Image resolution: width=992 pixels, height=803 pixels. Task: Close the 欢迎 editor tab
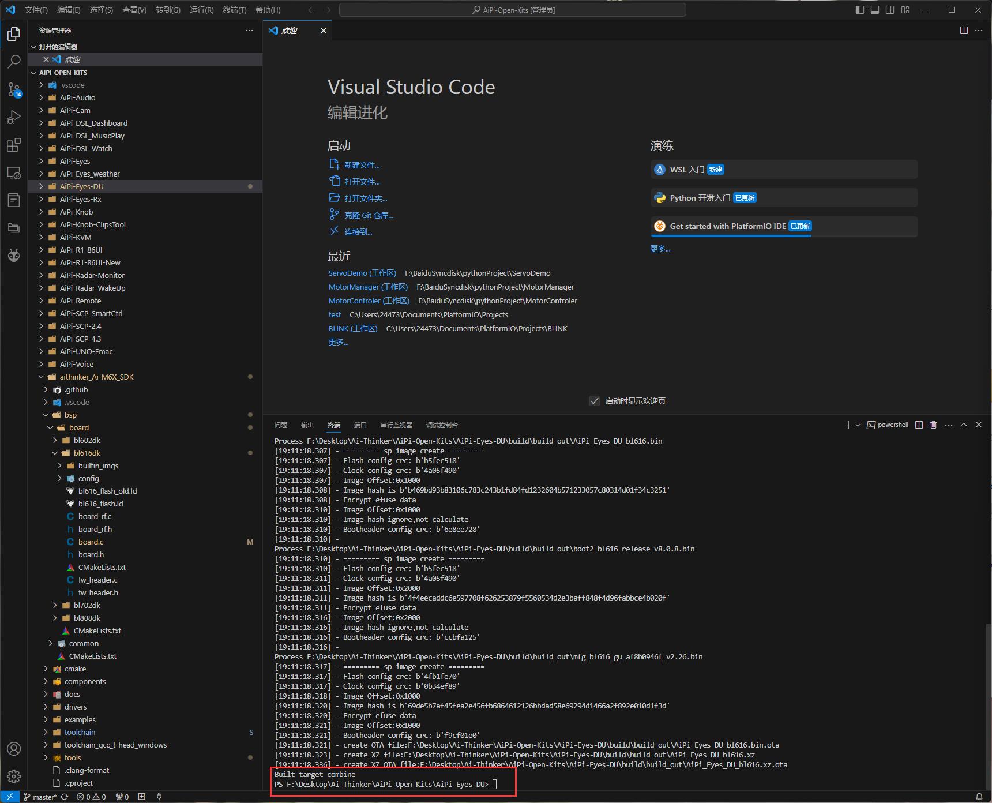pyautogui.click(x=324, y=31)
